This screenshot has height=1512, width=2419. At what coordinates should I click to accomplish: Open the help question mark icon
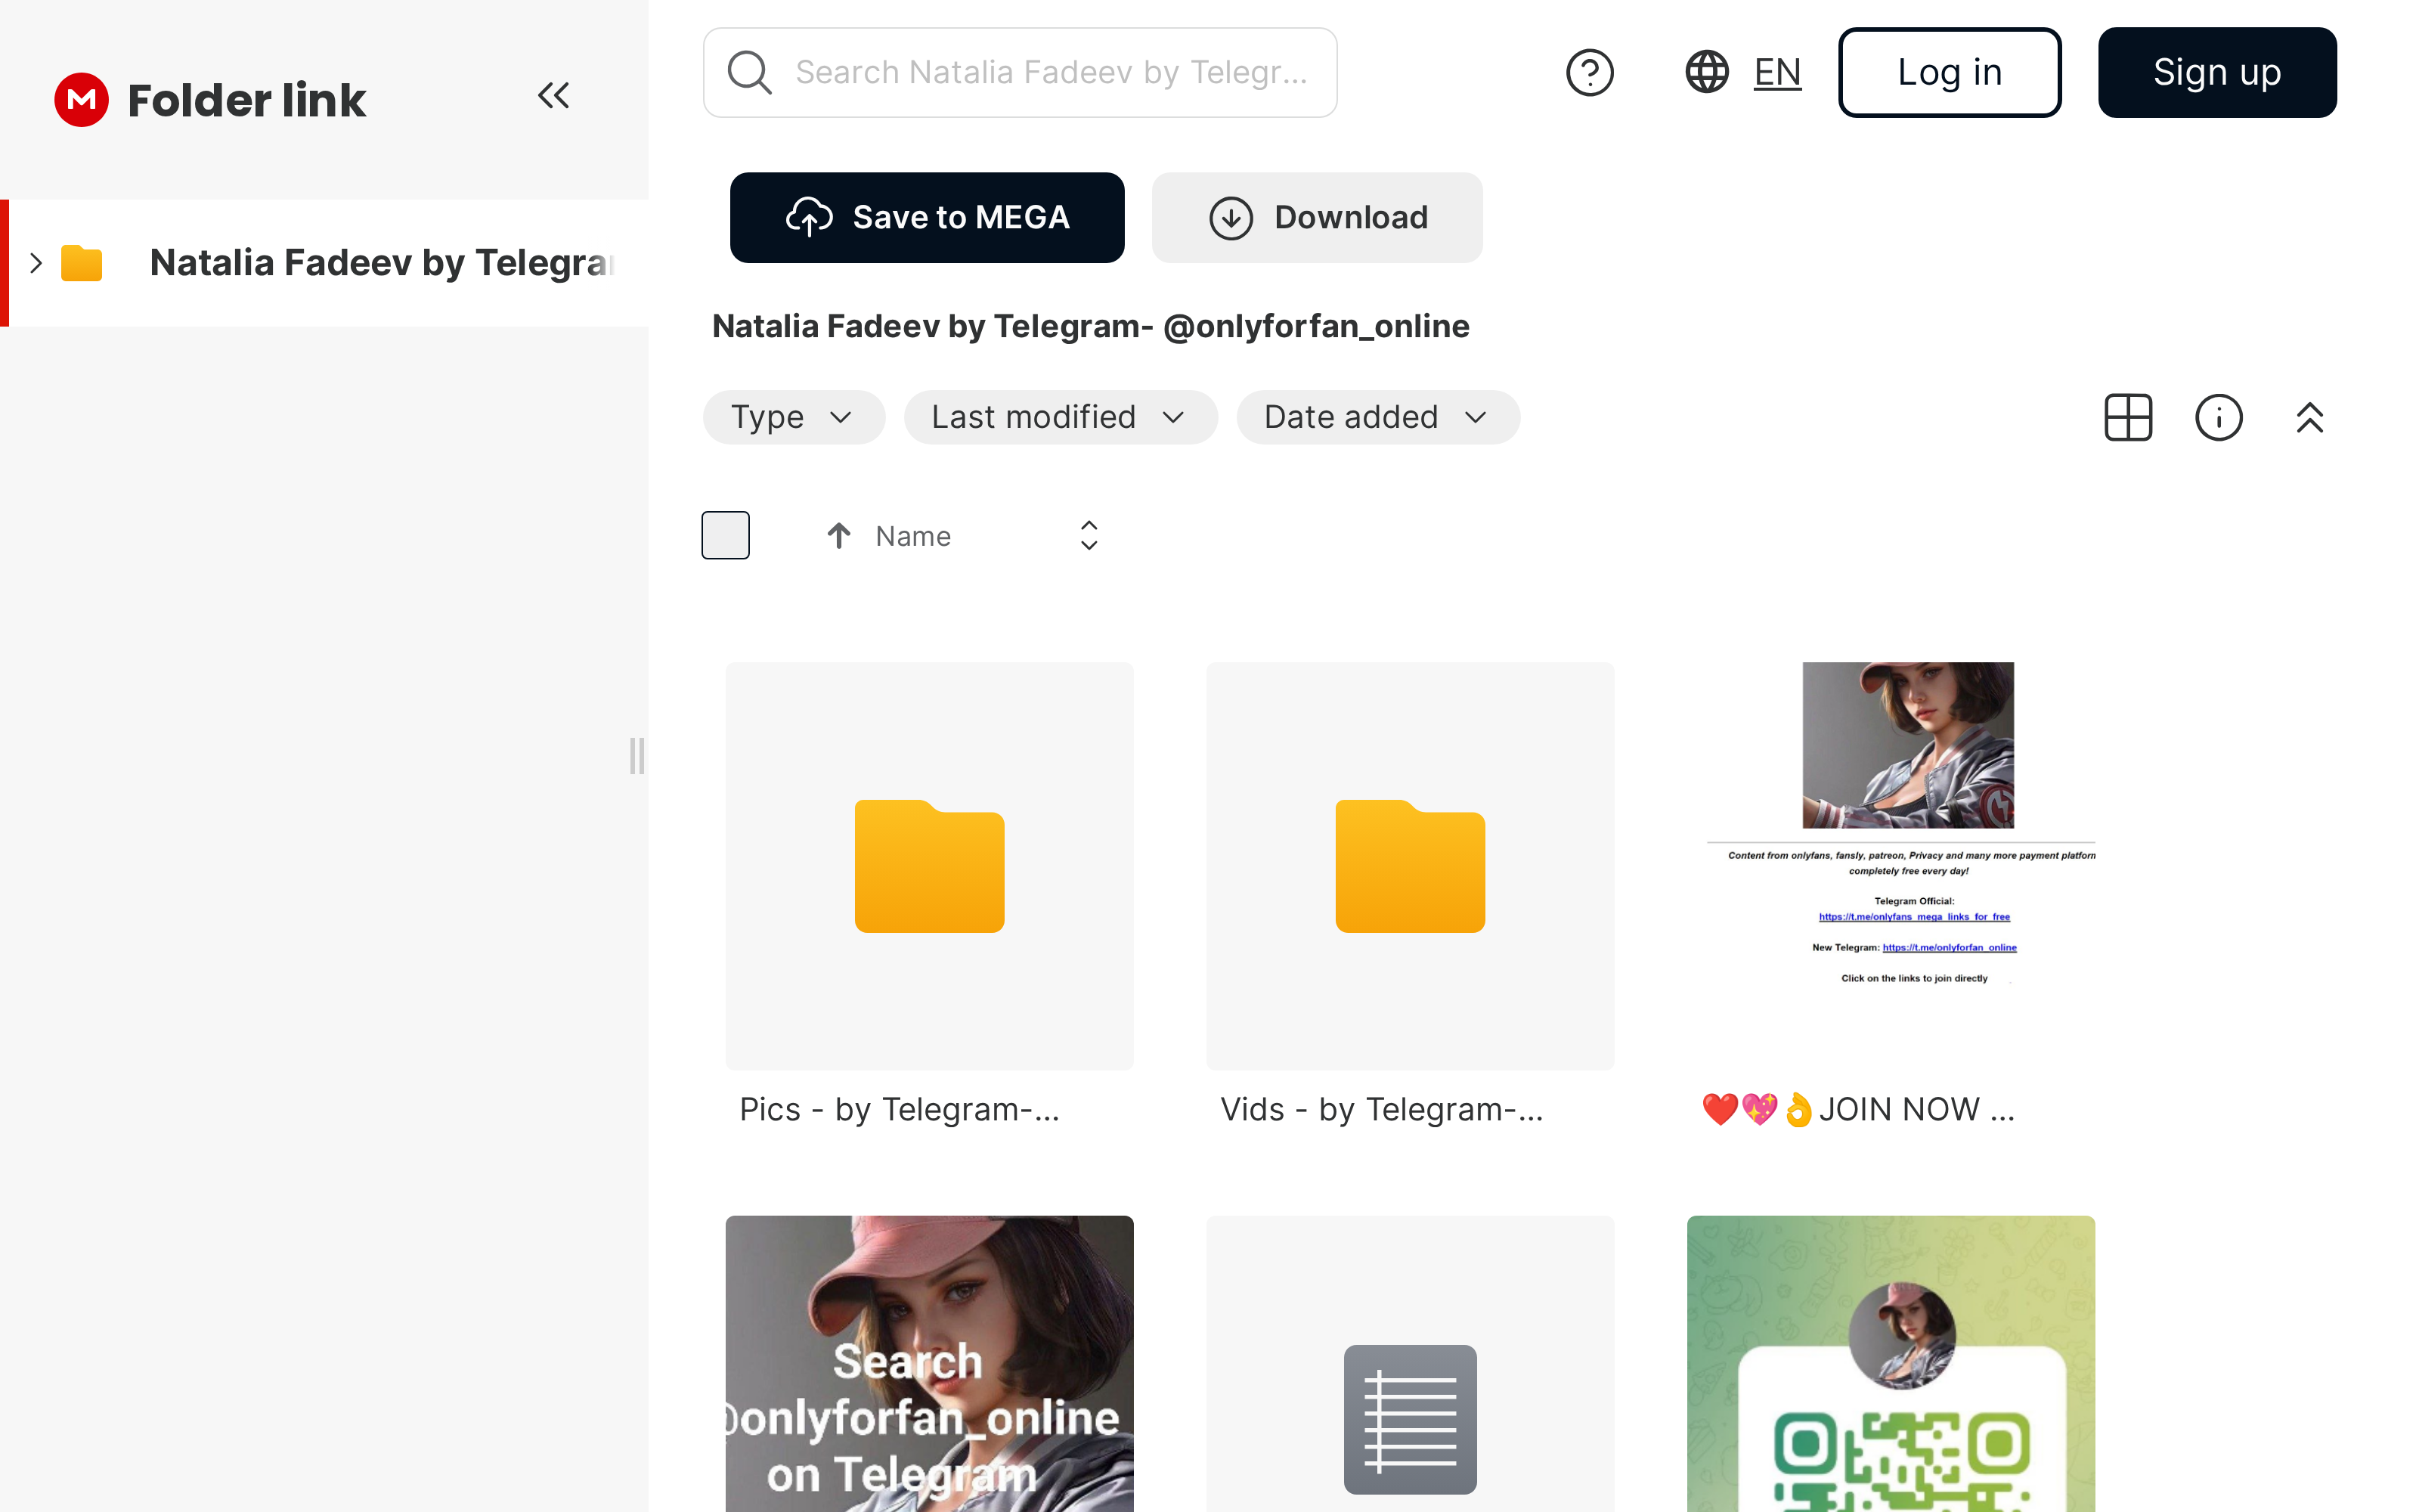click(x=1589, y=72)
